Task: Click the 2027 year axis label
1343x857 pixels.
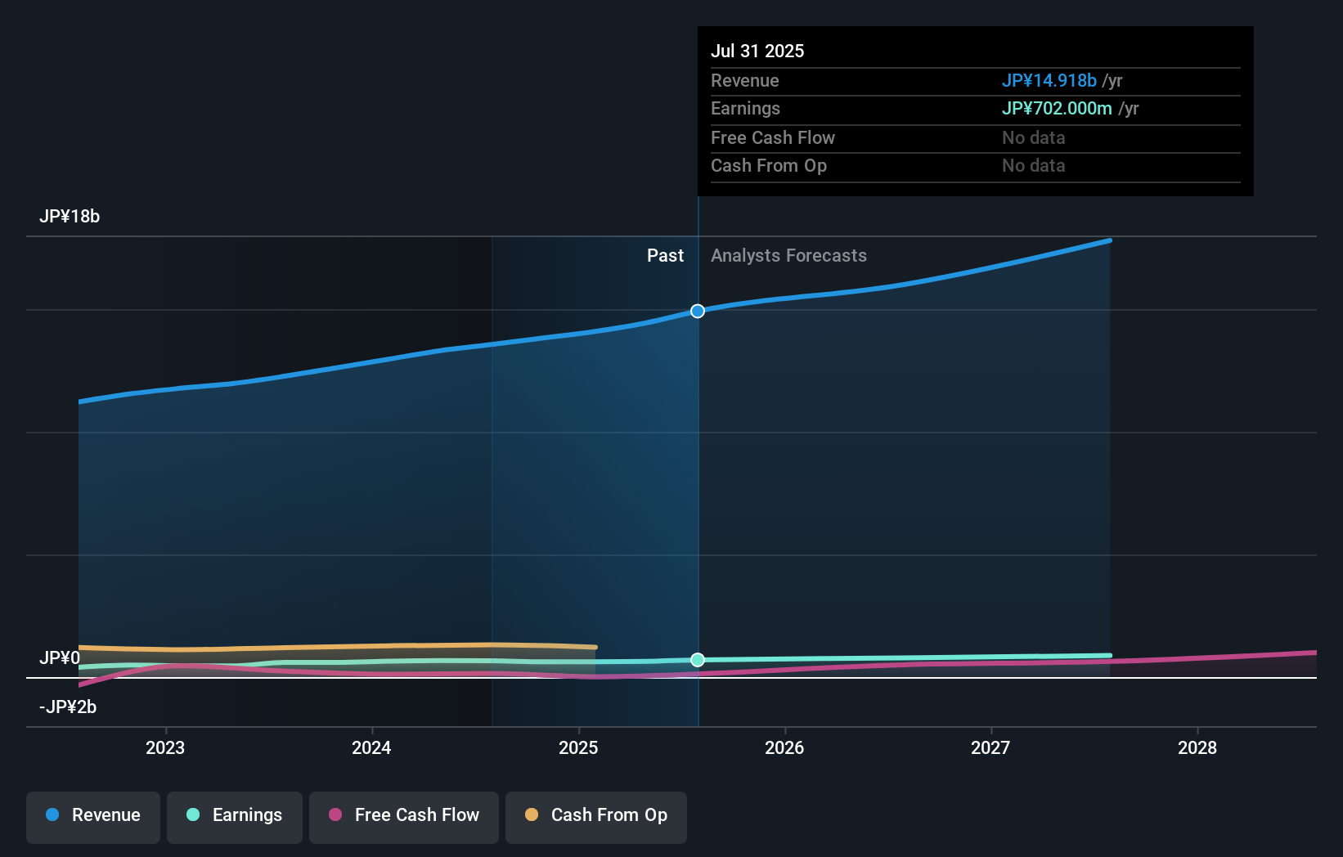Action: 990,747
